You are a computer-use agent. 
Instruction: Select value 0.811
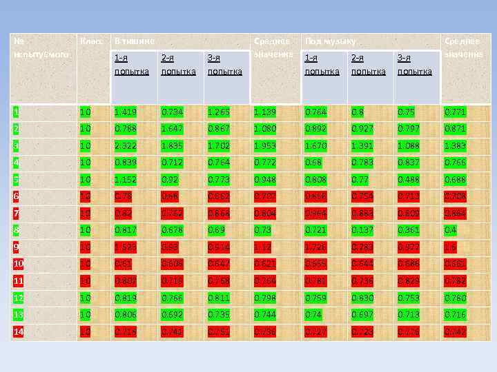pos(218,298)
